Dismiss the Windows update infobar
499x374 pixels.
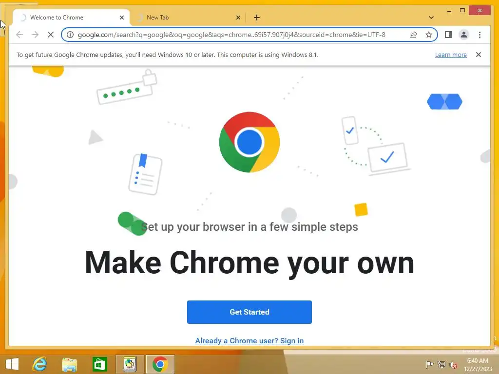pyautogui.click(x=479, y=55)
